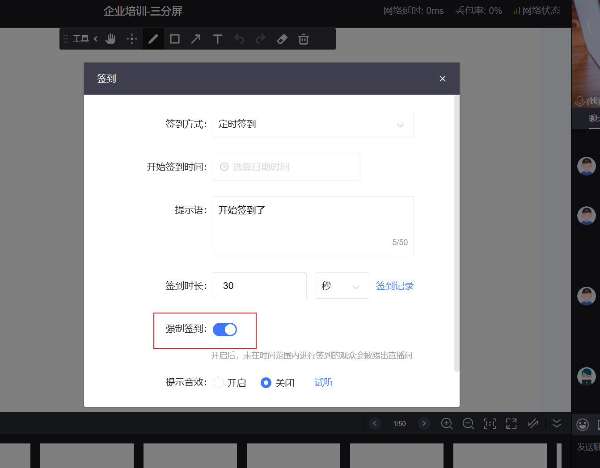Check the 网络状态 indicator
Screen dimensions: 600x468
(x=537, y=11)
